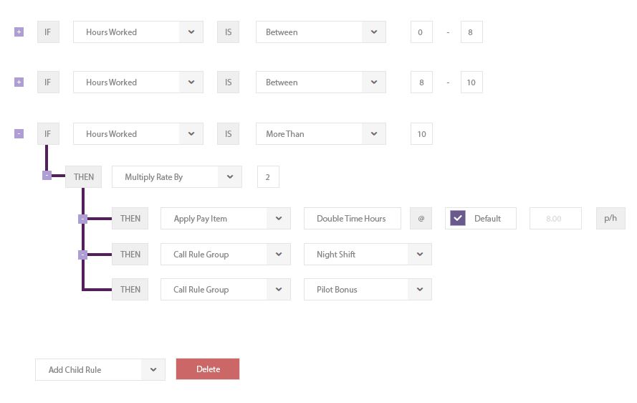Image resolution: width=637 pixels, height=403 pixels.
Task: Uncheck the Default rate checkbox
Action: [x=457, y=219]
